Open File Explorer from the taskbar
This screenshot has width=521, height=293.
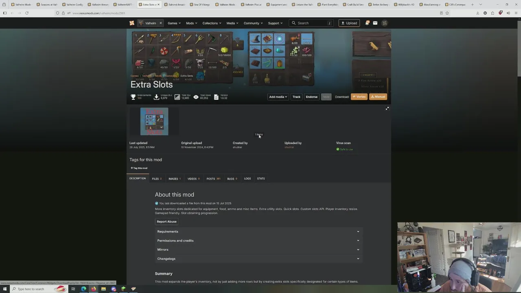point(103,289)
